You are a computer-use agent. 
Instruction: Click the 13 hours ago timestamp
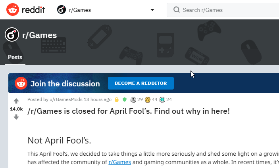(x=98, y=99)
